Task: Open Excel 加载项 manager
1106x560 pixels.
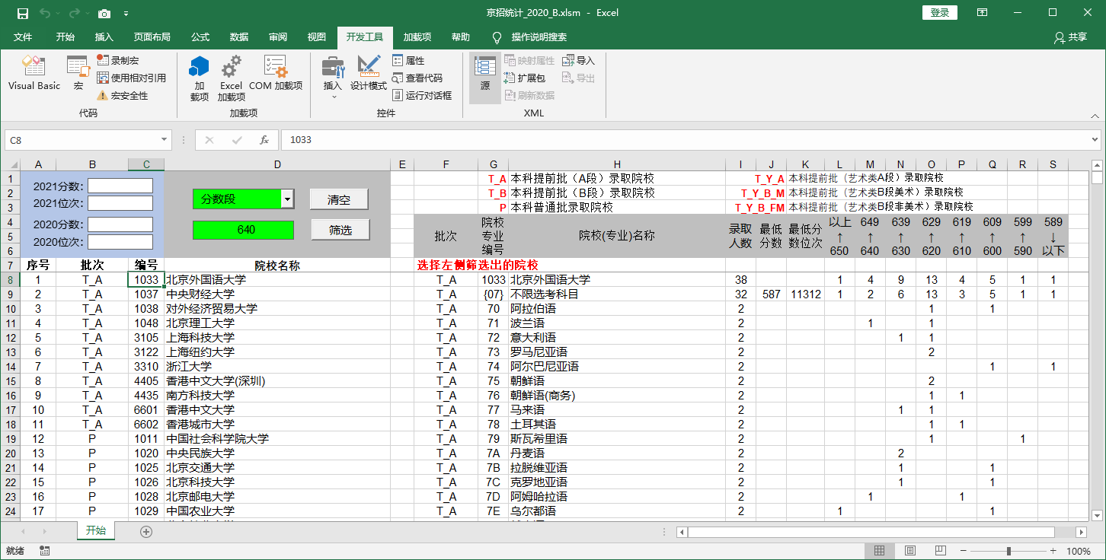Action: 231,78
